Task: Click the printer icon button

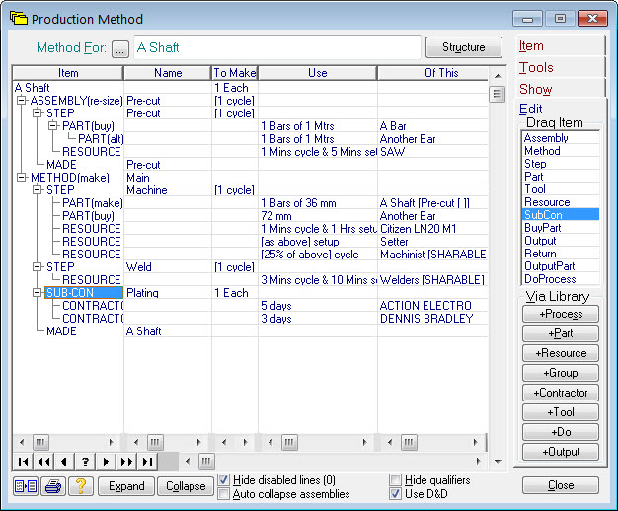Action: click(53, 486)
